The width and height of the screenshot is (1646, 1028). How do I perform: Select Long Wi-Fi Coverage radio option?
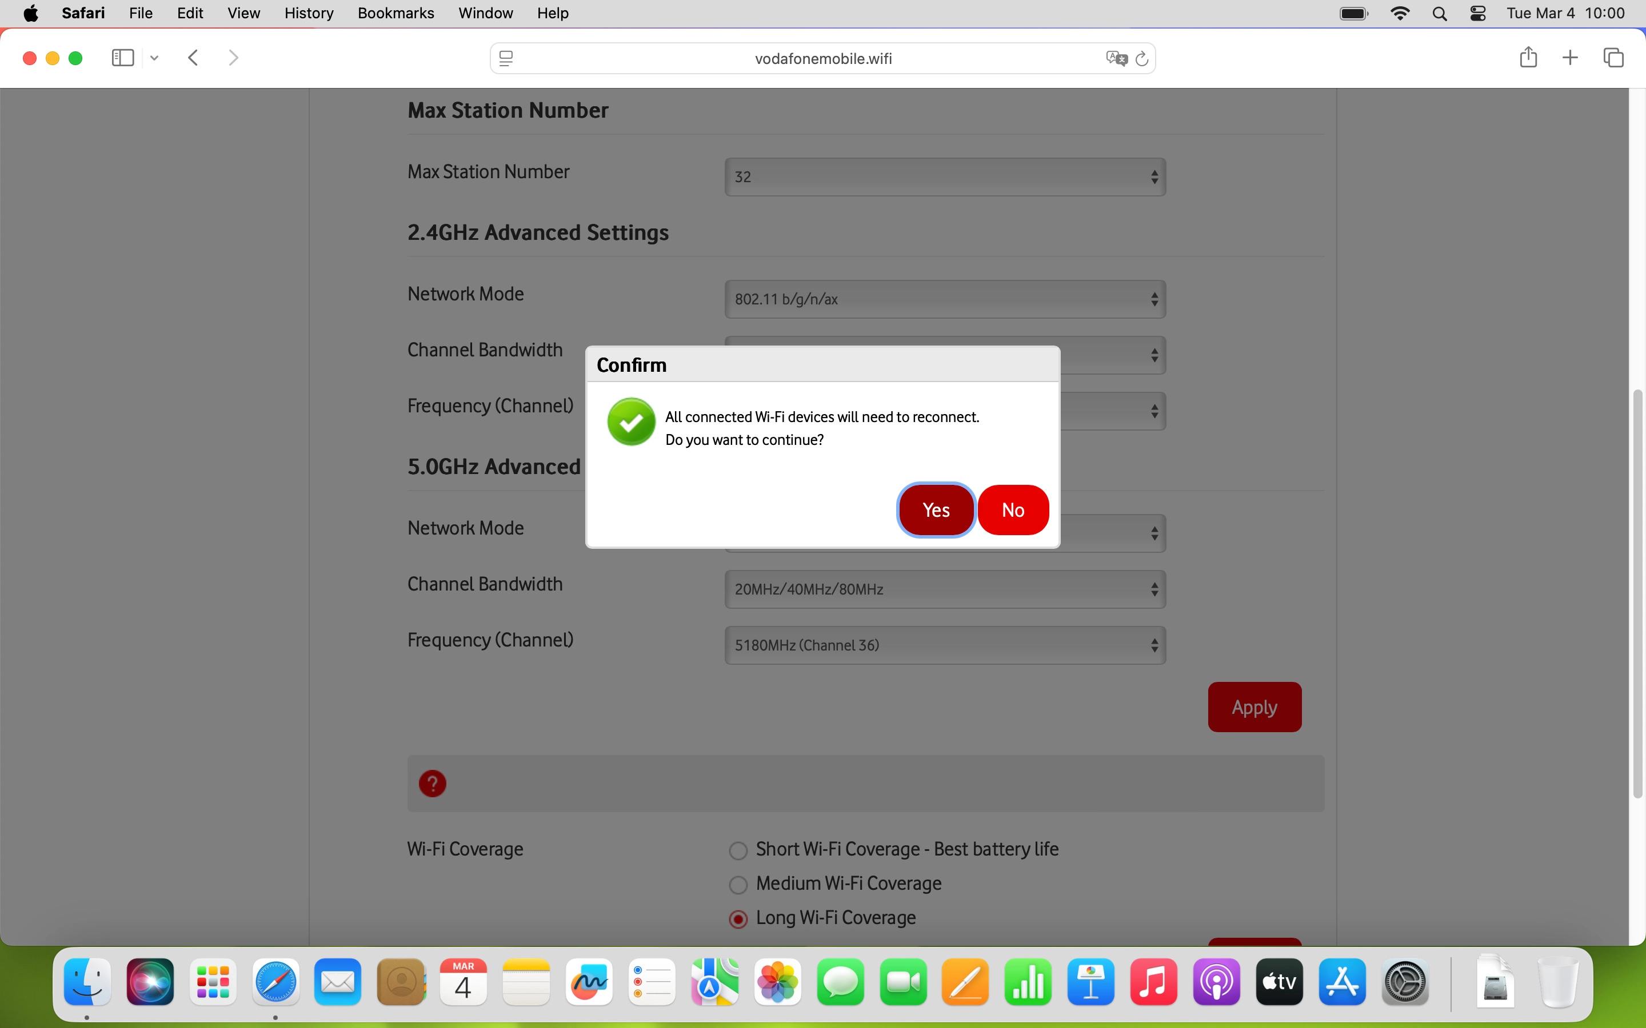pos(738,919)
